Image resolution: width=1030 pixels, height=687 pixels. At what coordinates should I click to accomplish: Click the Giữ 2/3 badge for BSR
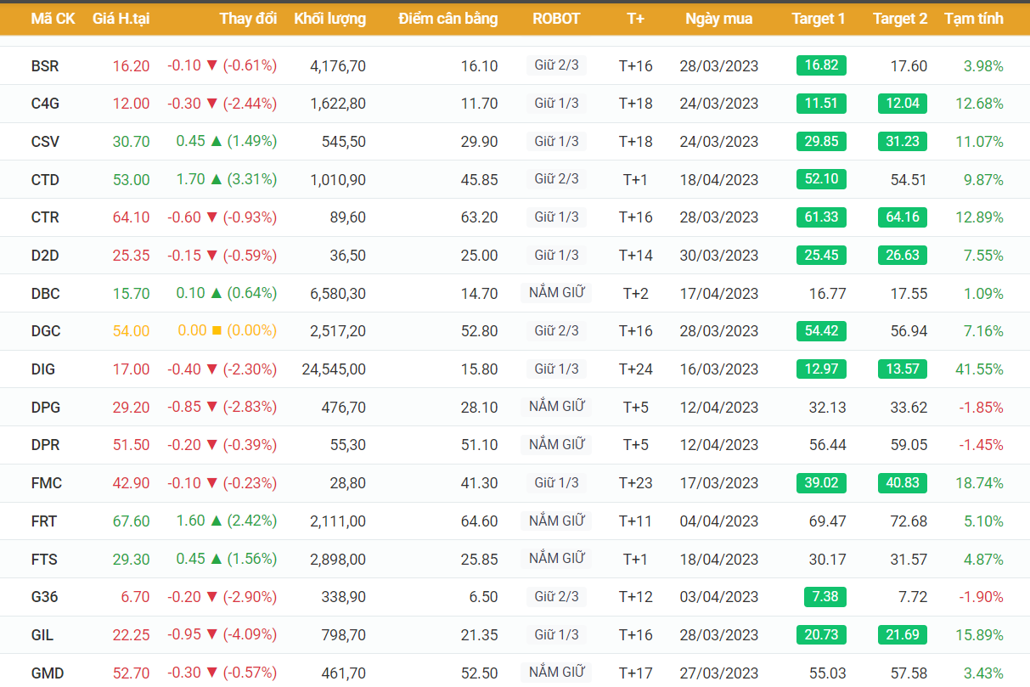(x=556, y=65)
